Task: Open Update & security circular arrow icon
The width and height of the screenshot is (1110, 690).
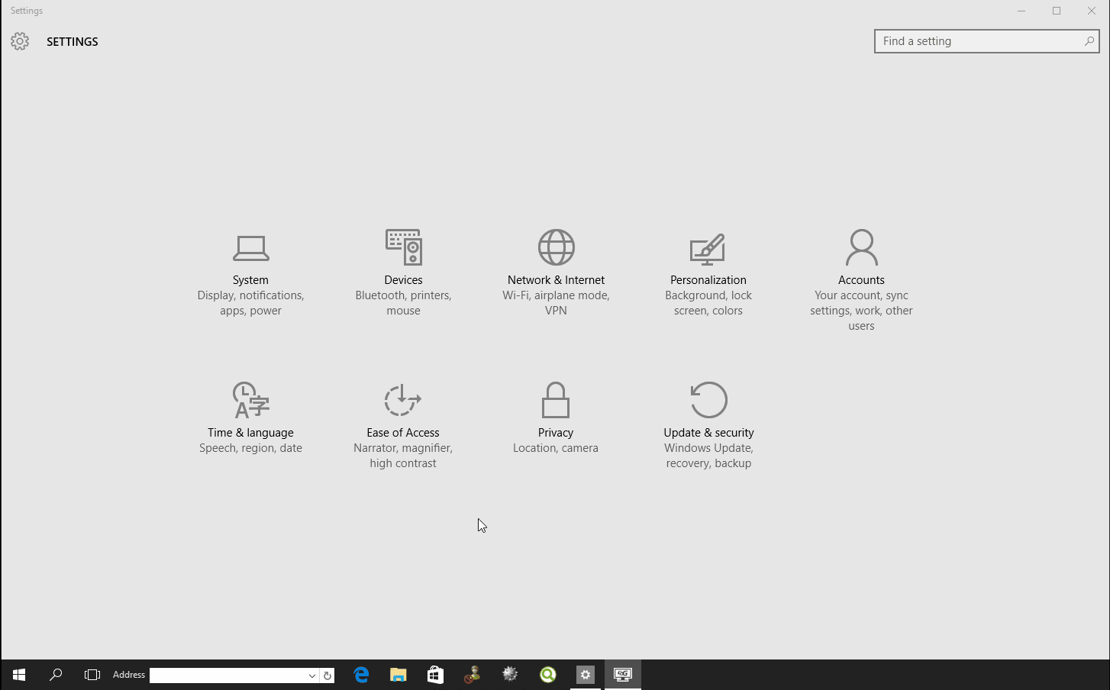Action: coord(708,400)
